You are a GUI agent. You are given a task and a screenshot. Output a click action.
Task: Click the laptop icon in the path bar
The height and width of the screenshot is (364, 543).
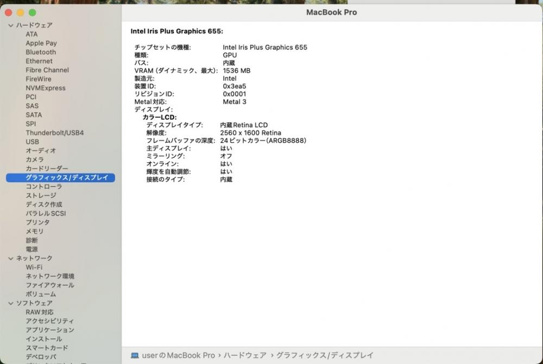[x=135, y=356]
